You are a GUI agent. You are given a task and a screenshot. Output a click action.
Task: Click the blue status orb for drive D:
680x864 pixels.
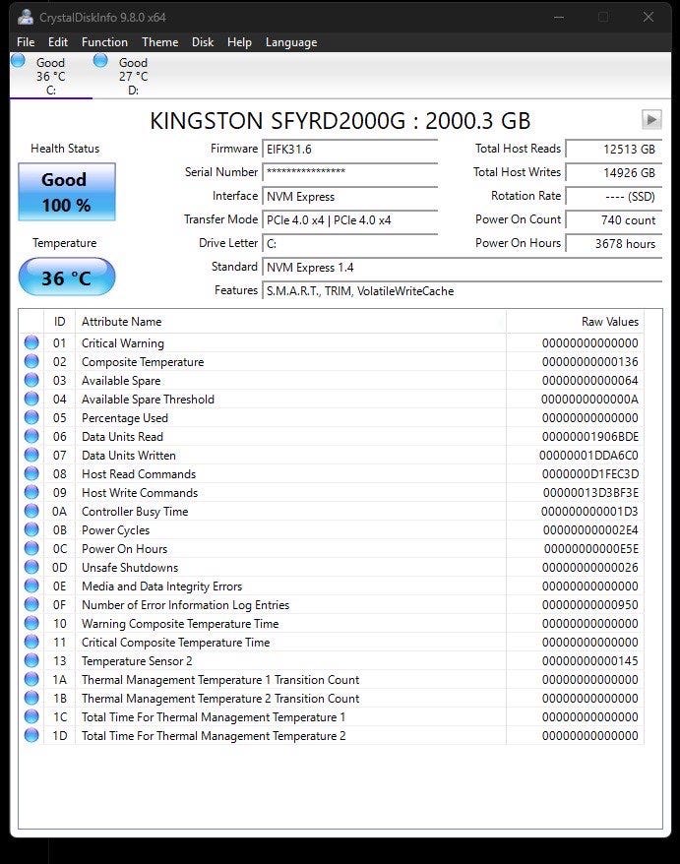(x=100, y=60)
